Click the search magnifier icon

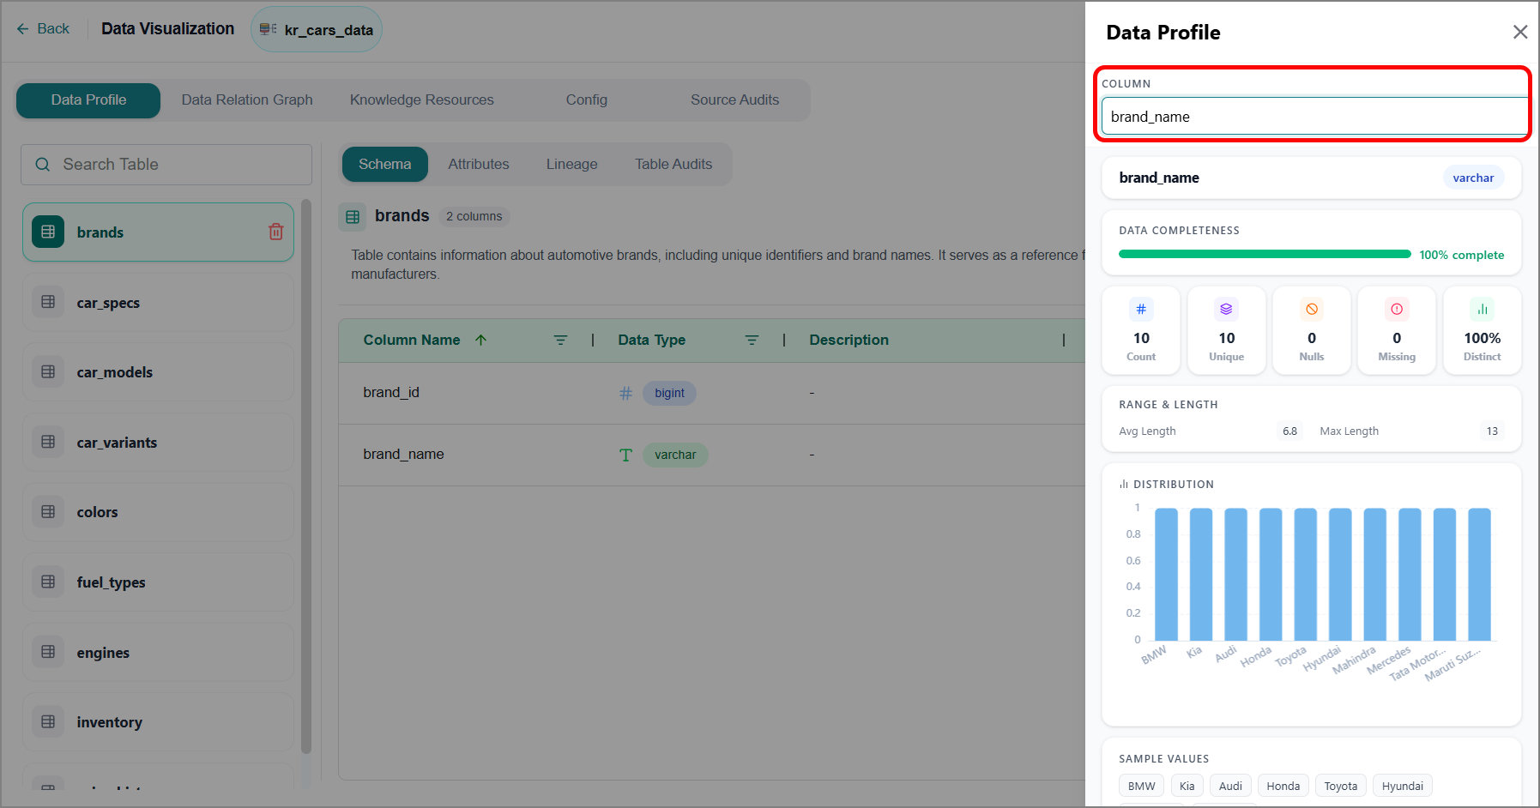[x=43, y=165]
